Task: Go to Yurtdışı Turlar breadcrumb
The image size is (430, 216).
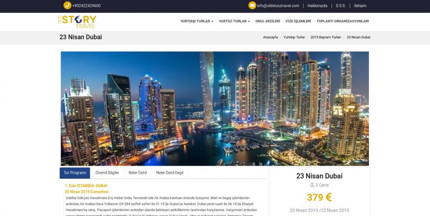Action: click(x=294, y=37)
